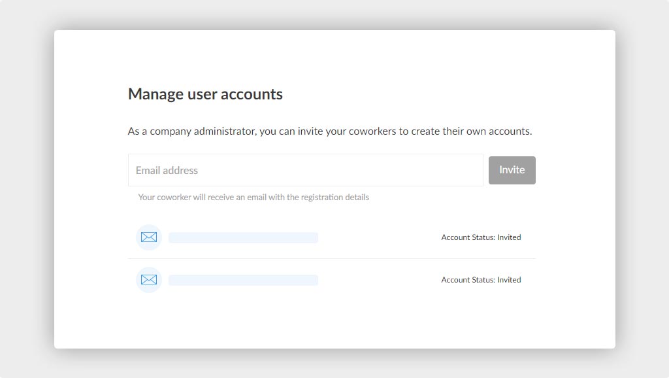
Task: Click the word Invited in second row
Action: point(509,280)
